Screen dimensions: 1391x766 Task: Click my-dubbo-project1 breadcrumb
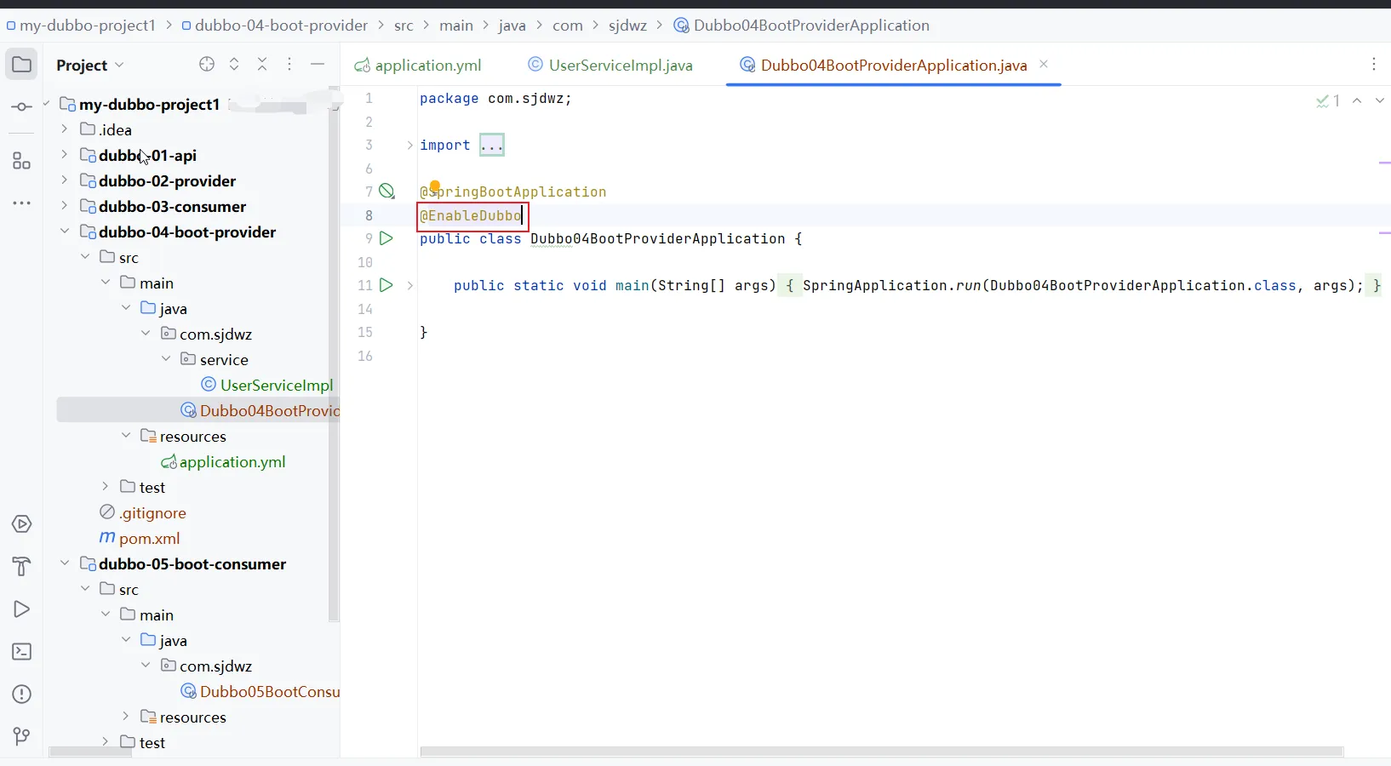tap(81, 26)
